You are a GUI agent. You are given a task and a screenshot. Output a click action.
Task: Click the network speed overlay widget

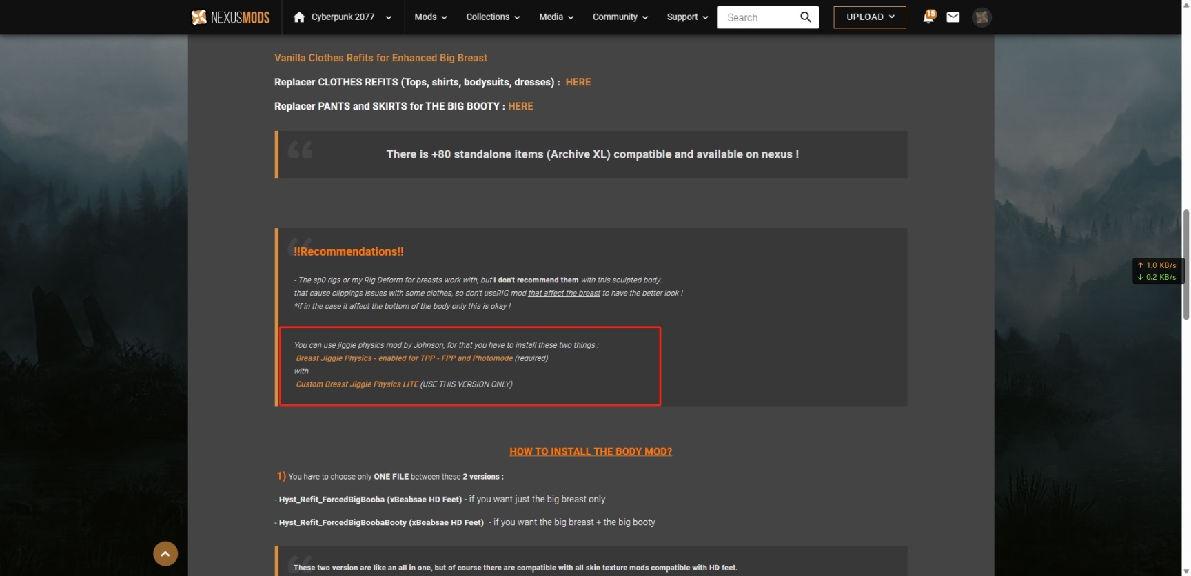pyautogui.click(x=1157, y=271)
